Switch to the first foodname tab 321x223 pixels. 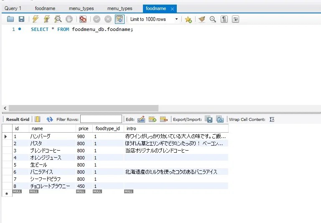(x=45, y=8)
